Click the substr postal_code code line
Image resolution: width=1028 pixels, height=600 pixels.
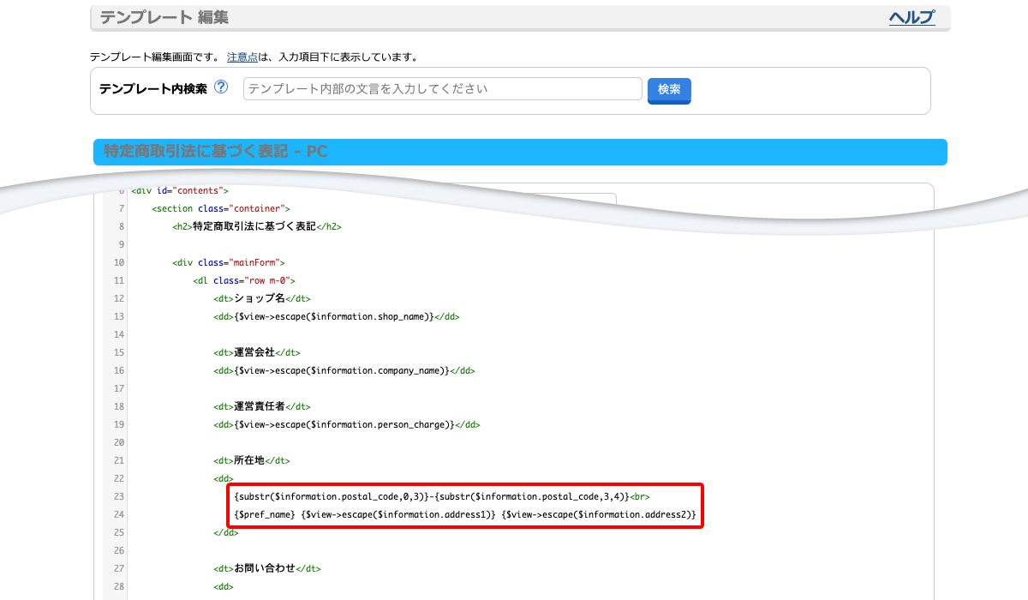coord(442,496)
